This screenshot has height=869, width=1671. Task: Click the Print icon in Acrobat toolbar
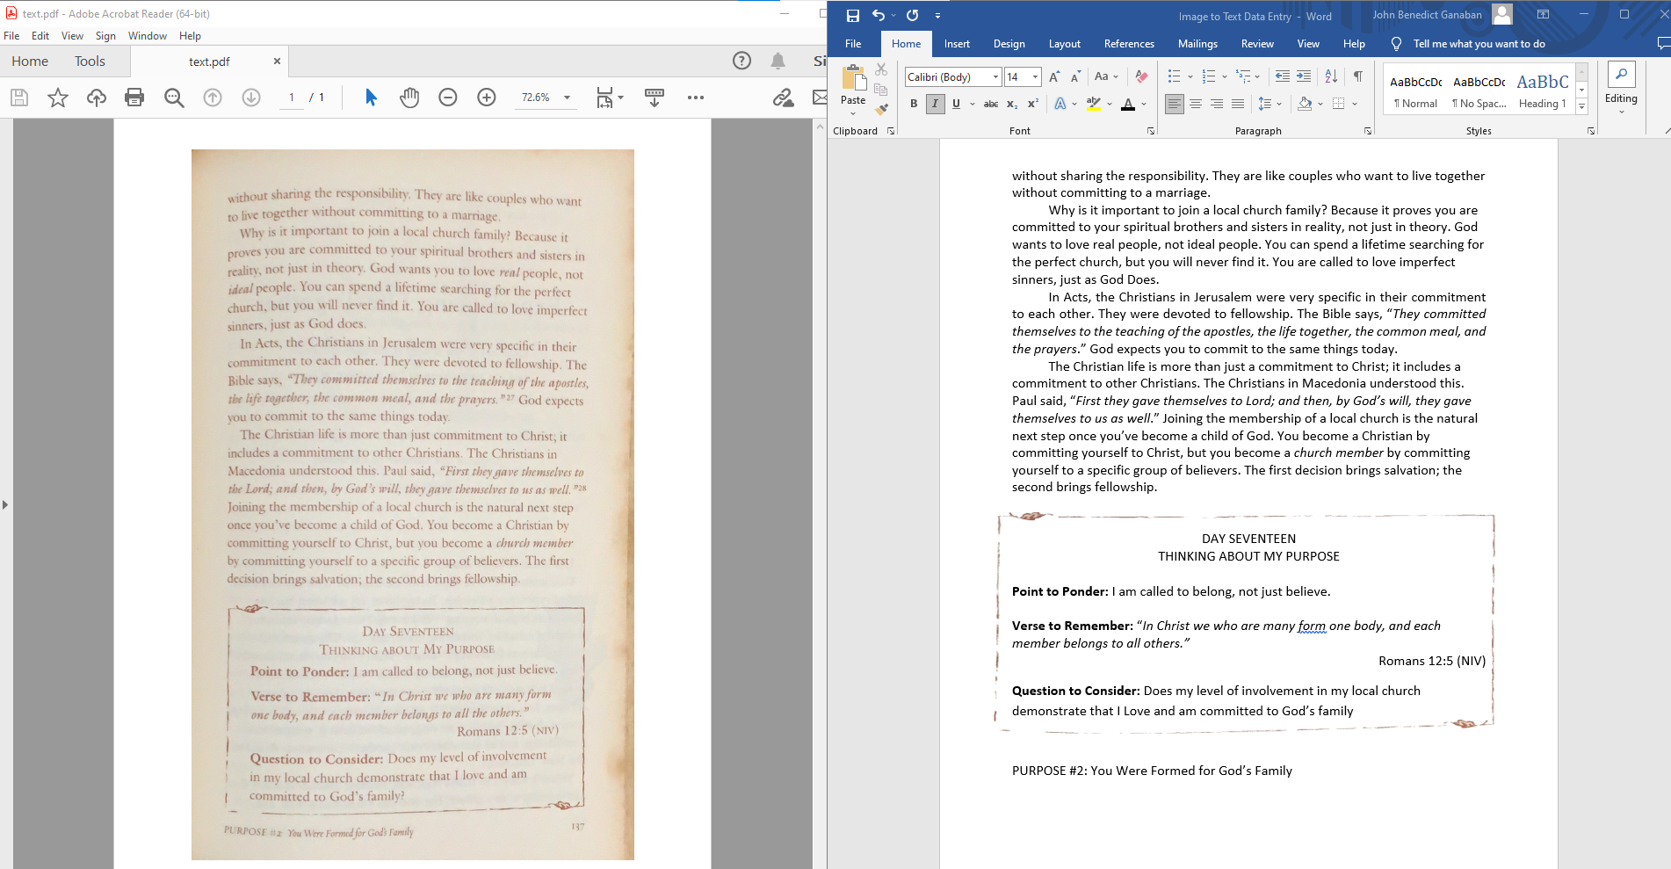(x=134, y=98)
